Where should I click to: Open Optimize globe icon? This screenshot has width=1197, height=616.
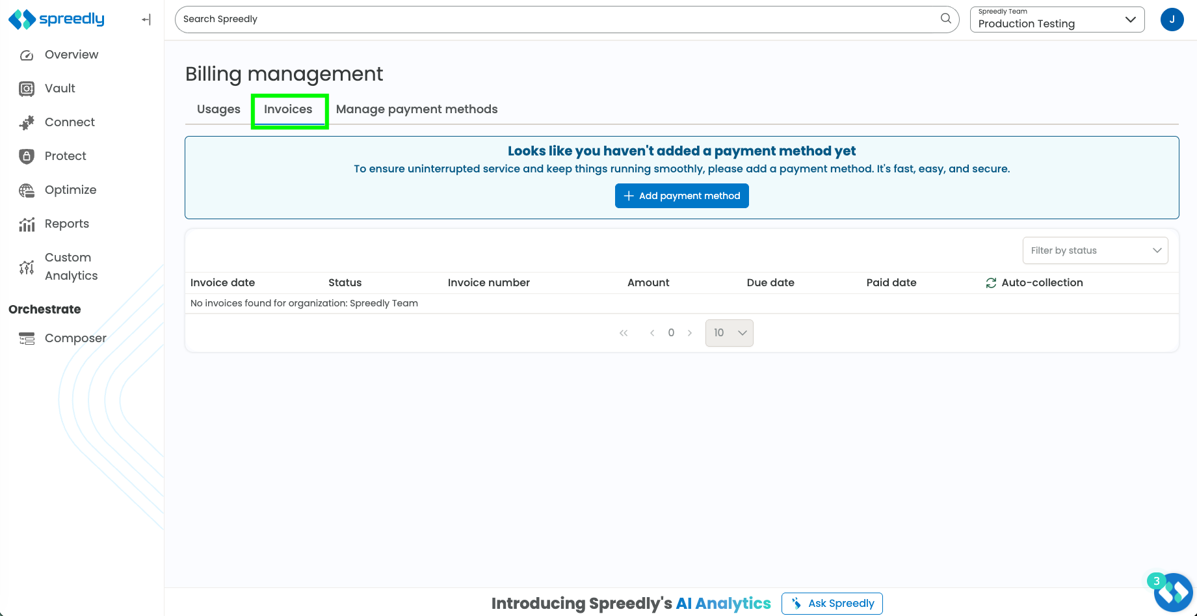pos(27,191)
